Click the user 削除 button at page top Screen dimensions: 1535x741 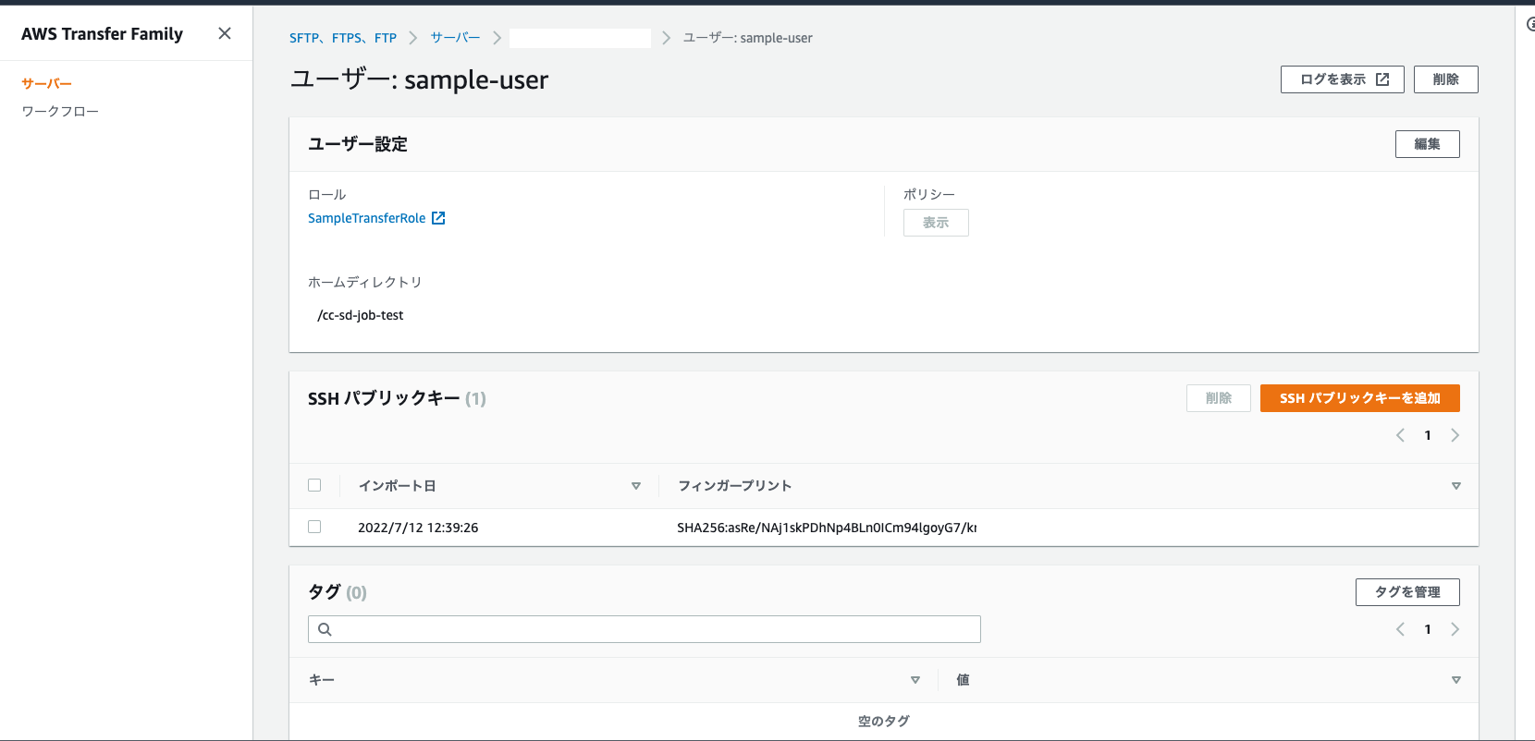click(1445, 79)
